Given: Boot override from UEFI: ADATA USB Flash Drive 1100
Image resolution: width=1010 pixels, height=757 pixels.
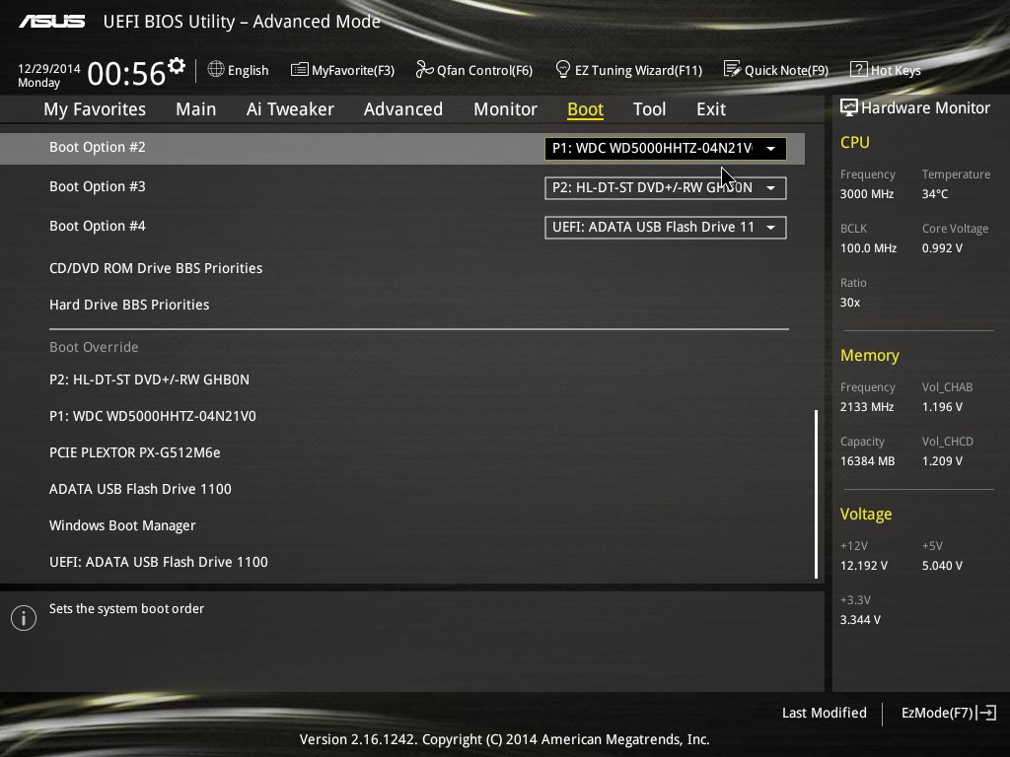Looking at the screenshot, I should coord(159,562).
